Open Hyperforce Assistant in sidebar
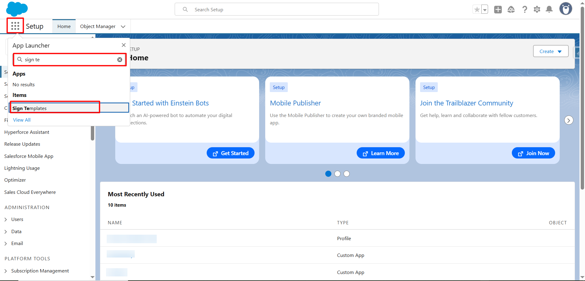This screenshot has width=585, height=281. (x=27, y=132)
